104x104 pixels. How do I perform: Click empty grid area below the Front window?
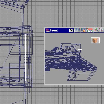pyautogui.click(x=69, y=94)
